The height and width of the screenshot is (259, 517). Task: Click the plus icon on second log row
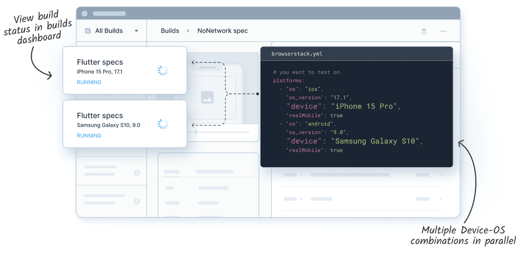(x=441, y=199)
